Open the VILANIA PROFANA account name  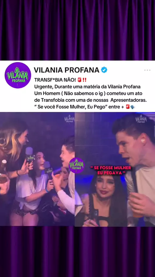click(67, 70)
